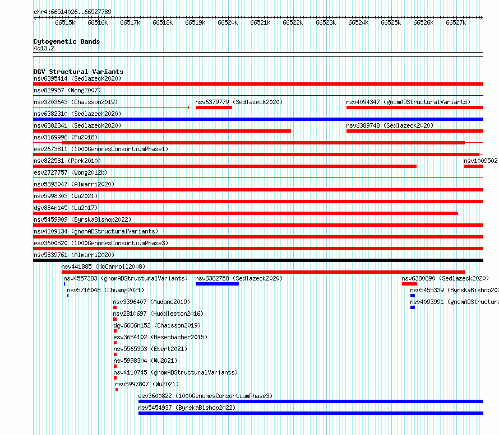The height and width of the screenshot is (435, 499).
Task: Select dgv884n145 (Lu2017) label
Action: [x=66, y=208]
